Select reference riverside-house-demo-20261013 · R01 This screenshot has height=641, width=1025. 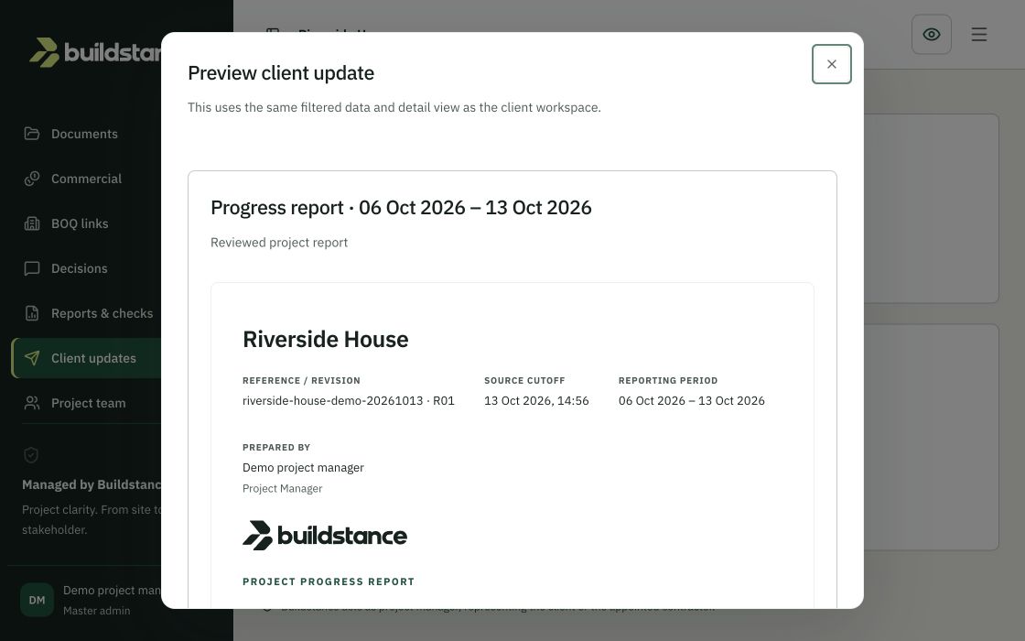click(x=349, y=400)
